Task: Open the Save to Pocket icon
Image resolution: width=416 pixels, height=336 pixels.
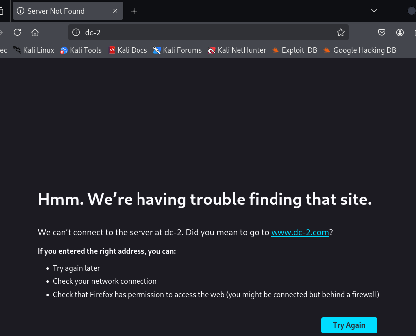Action: click(382, 32)
